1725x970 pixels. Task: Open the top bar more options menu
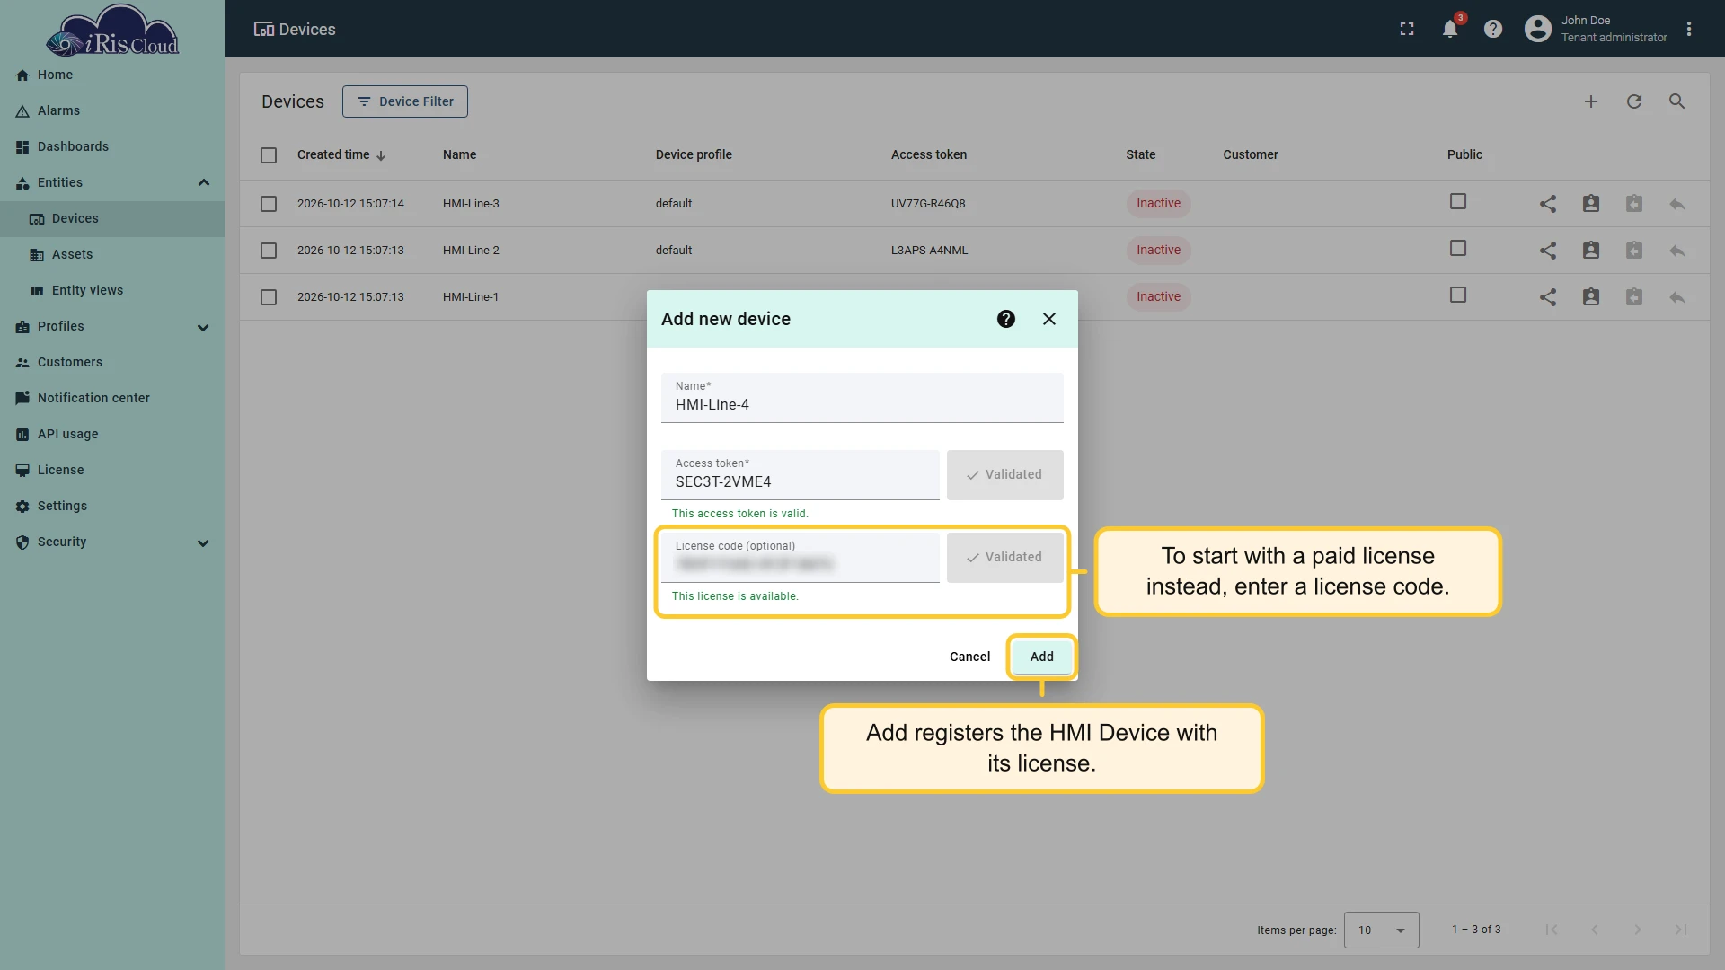tap(1689, 29)
